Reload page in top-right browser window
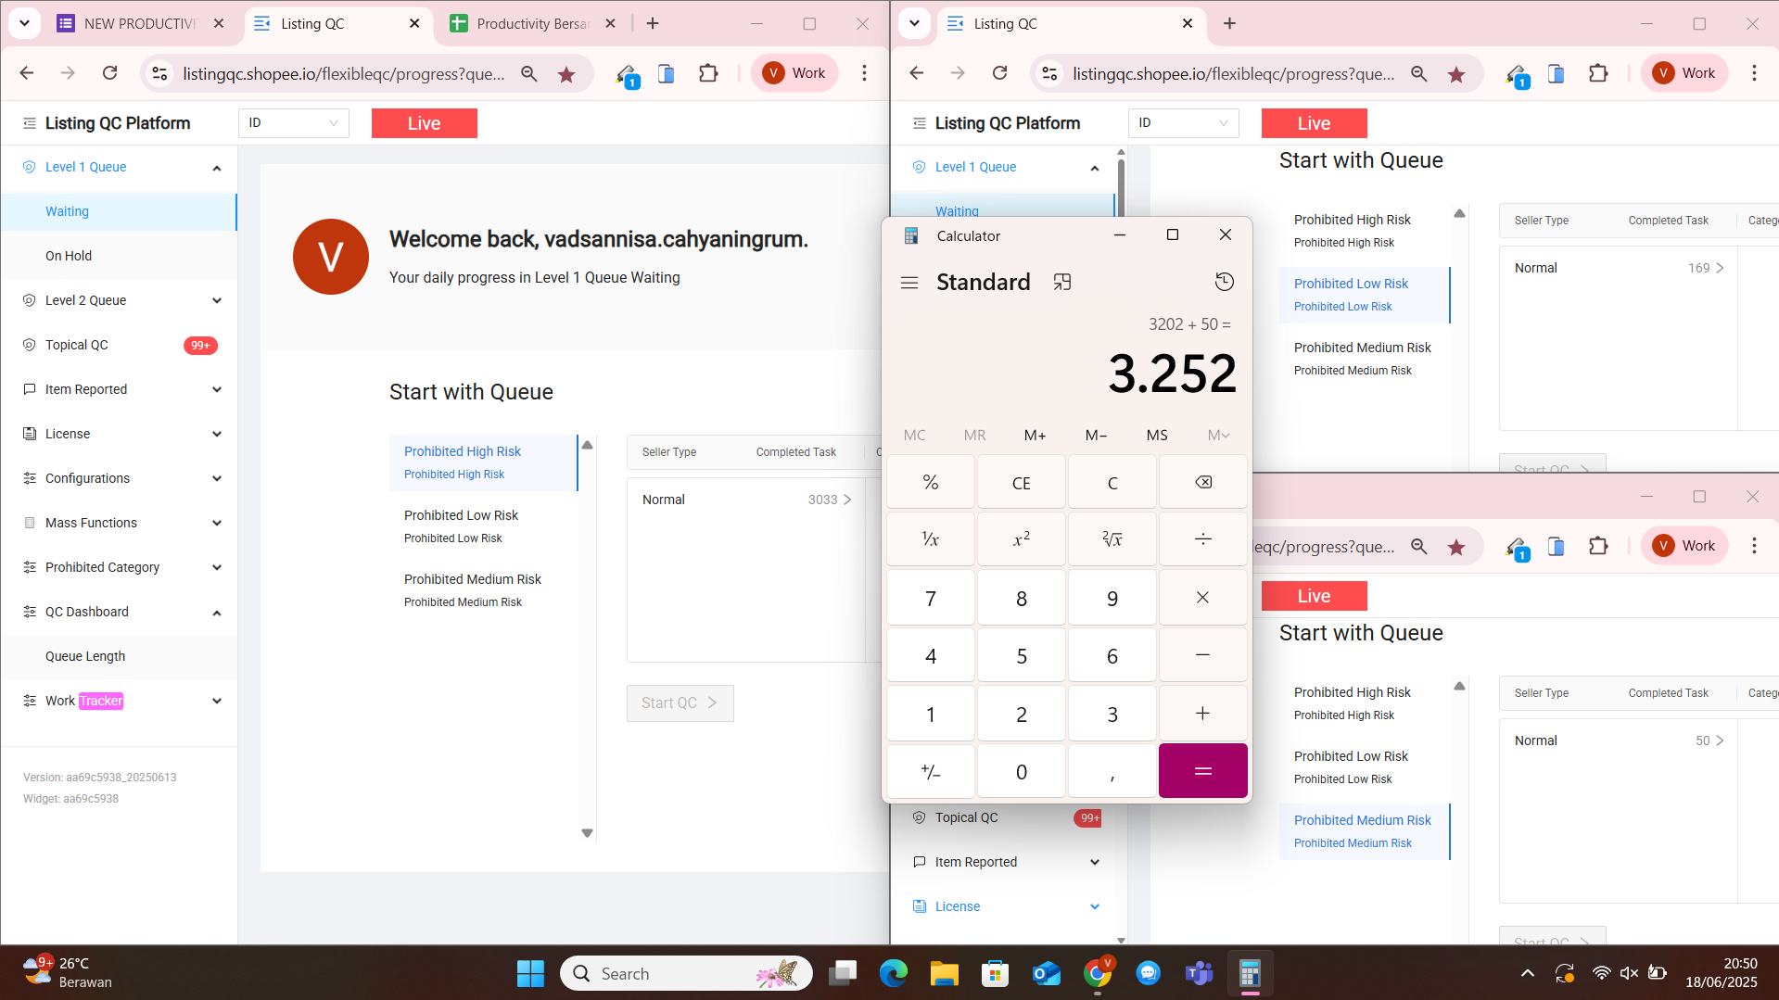 [999, 73]
